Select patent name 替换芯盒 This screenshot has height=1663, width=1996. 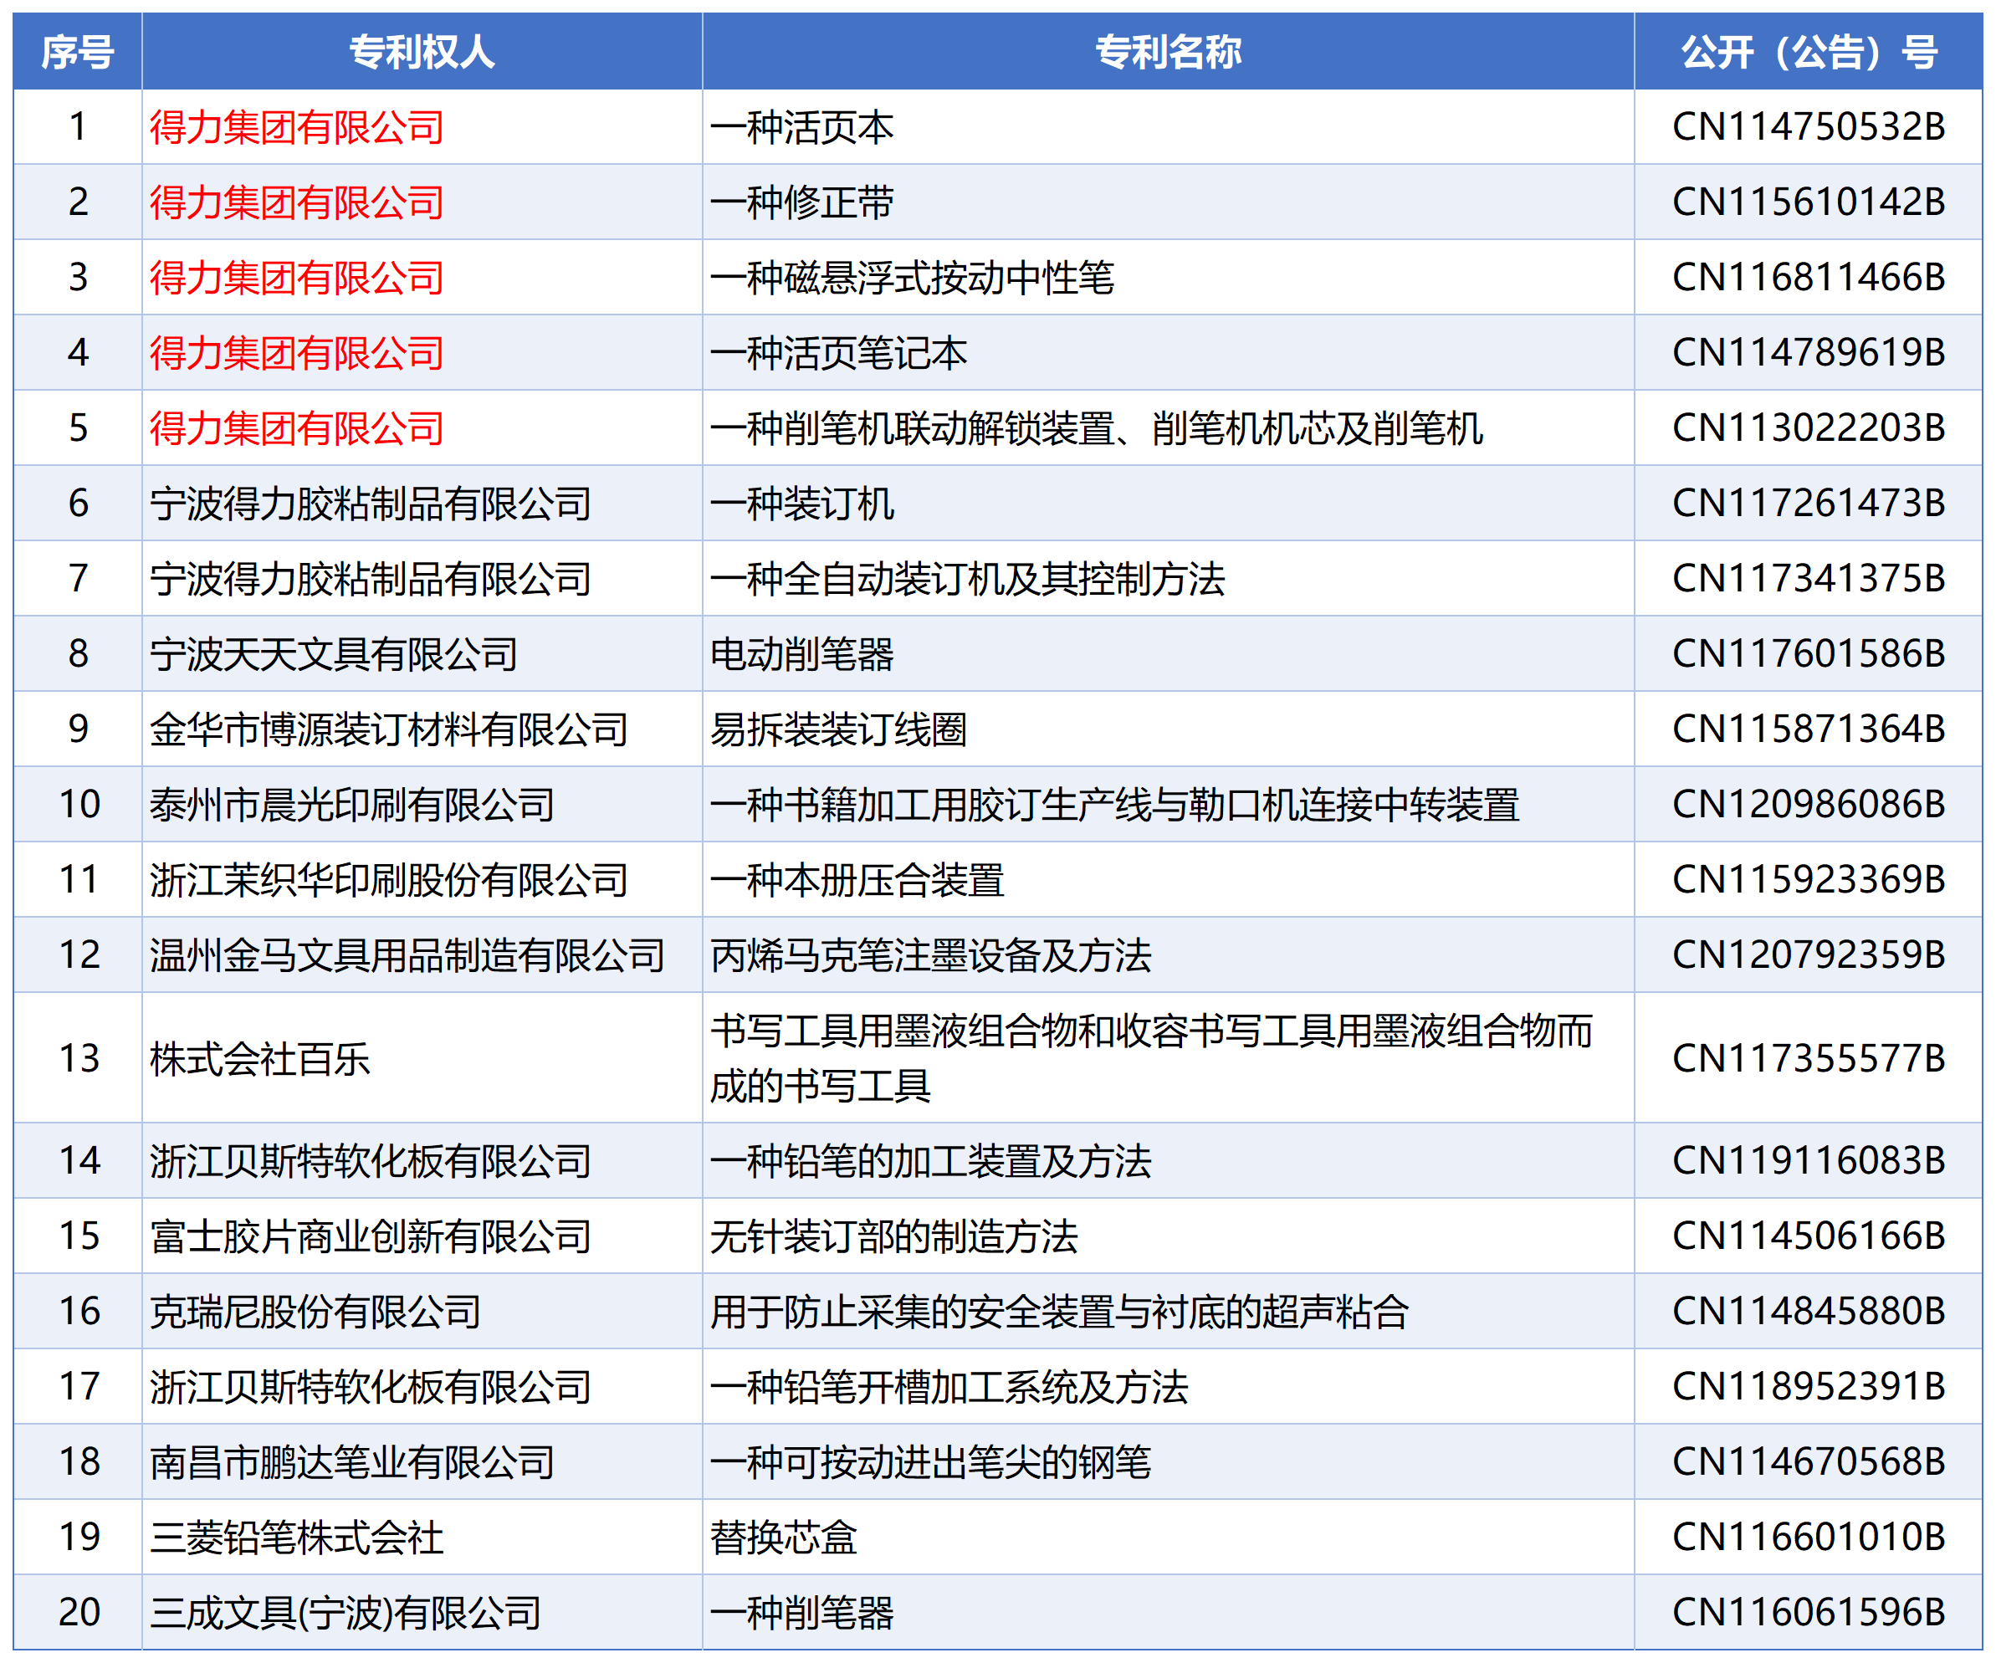click(783, 1538)
